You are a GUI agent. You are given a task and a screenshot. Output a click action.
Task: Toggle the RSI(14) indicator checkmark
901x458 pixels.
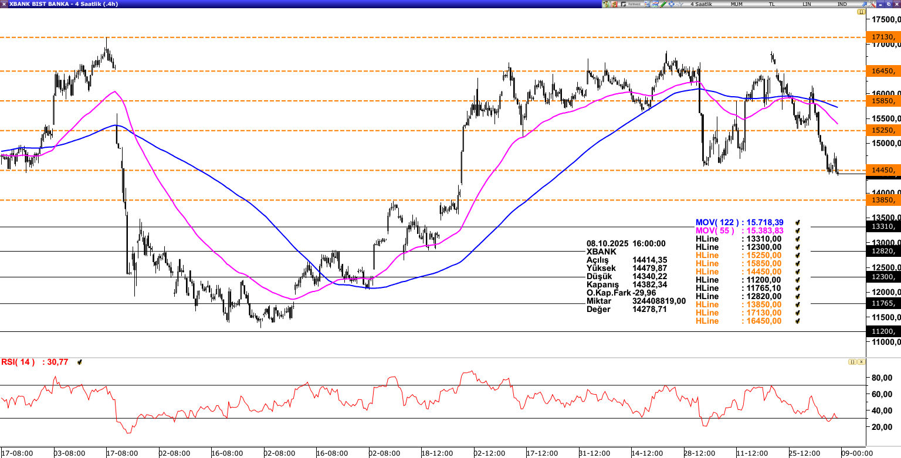80,362
